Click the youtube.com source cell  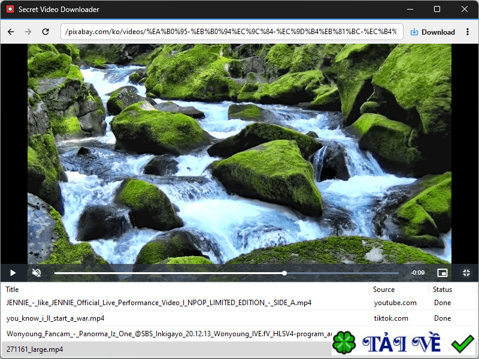click(395, 303)
